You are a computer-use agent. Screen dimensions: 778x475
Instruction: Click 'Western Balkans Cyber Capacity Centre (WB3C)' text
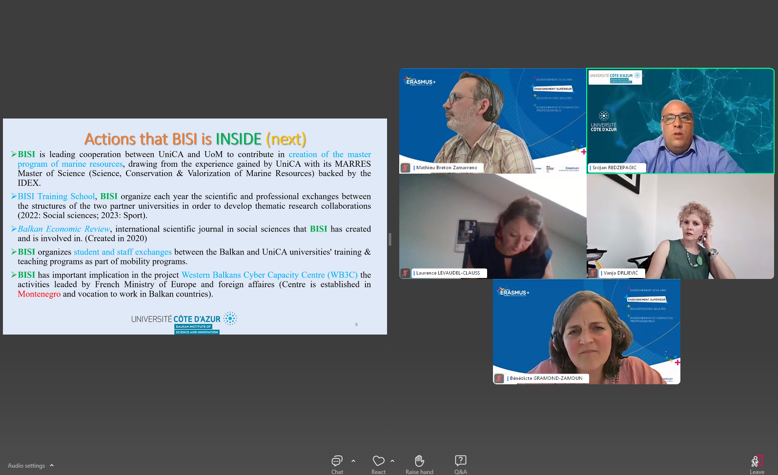[x=269, y=275]
